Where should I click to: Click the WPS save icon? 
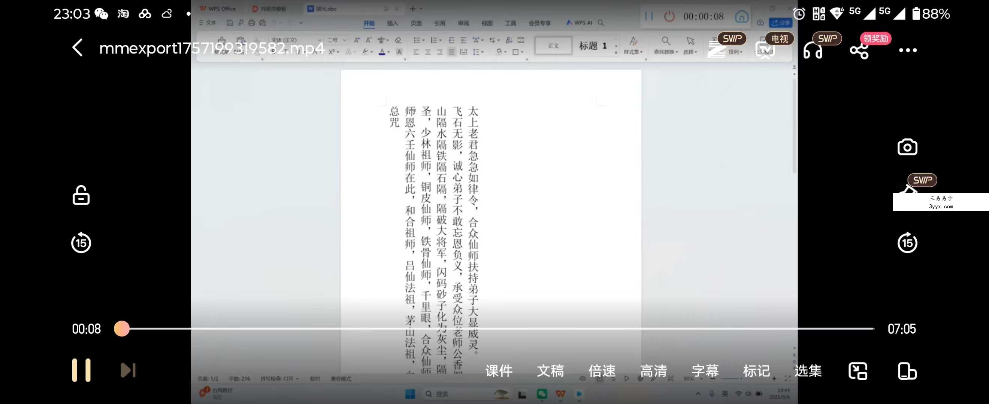point(230,23)
